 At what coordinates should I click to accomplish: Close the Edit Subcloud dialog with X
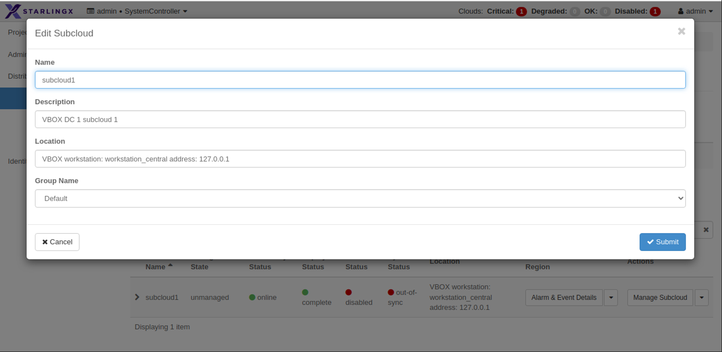pyautogui.click(x=681, y=31)
